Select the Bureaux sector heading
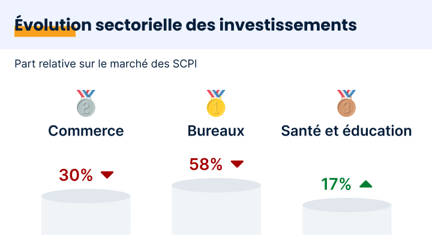 click(x=216, y=131)
